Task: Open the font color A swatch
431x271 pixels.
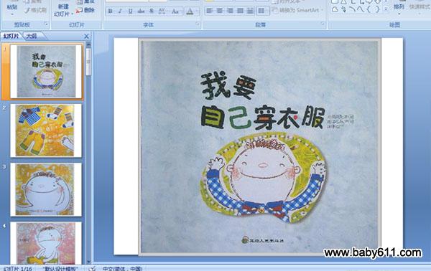Action: [x=190, y=11]
